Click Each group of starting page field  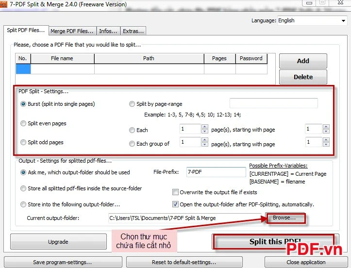[314, 142]
